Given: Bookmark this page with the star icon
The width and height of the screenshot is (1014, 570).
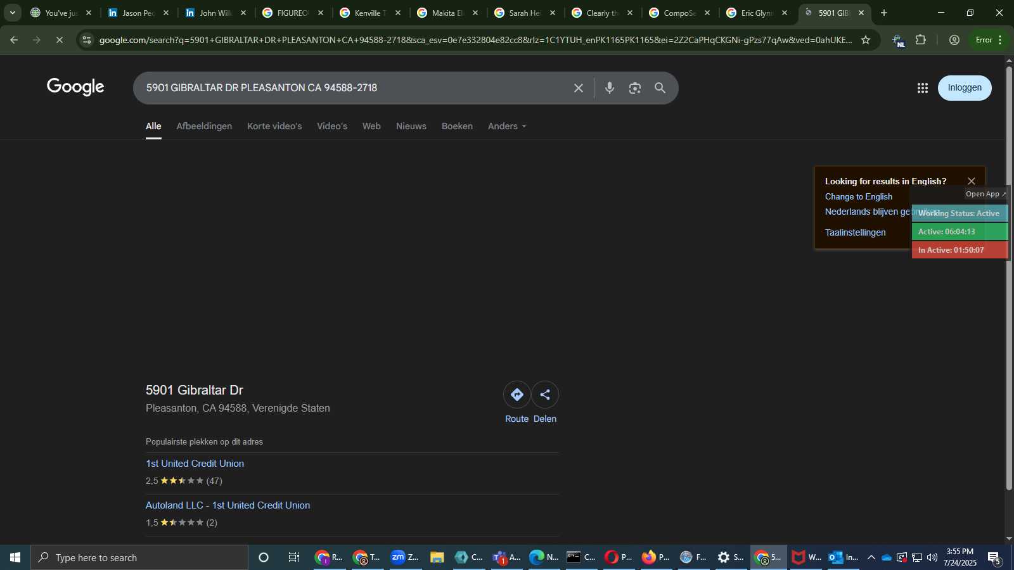Looking at the screenshot, I should (866, 40).
